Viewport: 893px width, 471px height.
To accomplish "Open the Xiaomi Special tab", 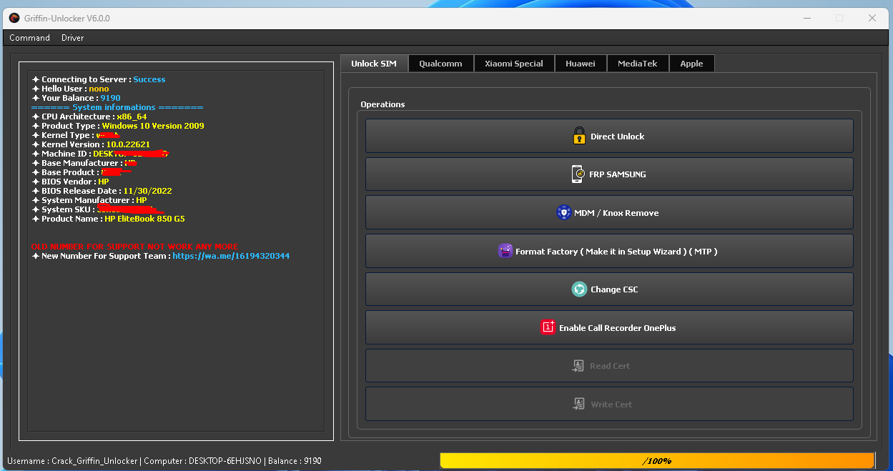I will [514, 64].
